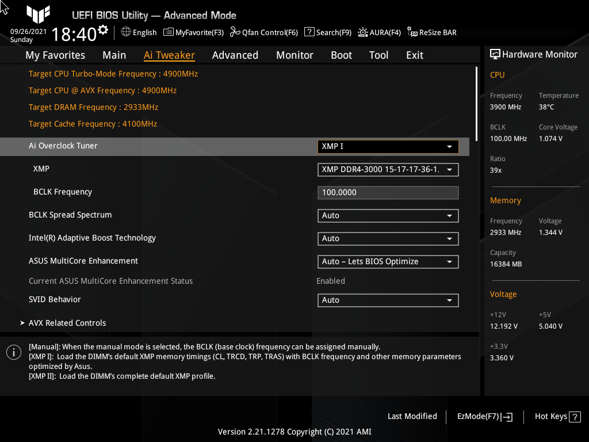Click the 16384 MB capacity value
The image size is (589, 442).
(506, 264)
